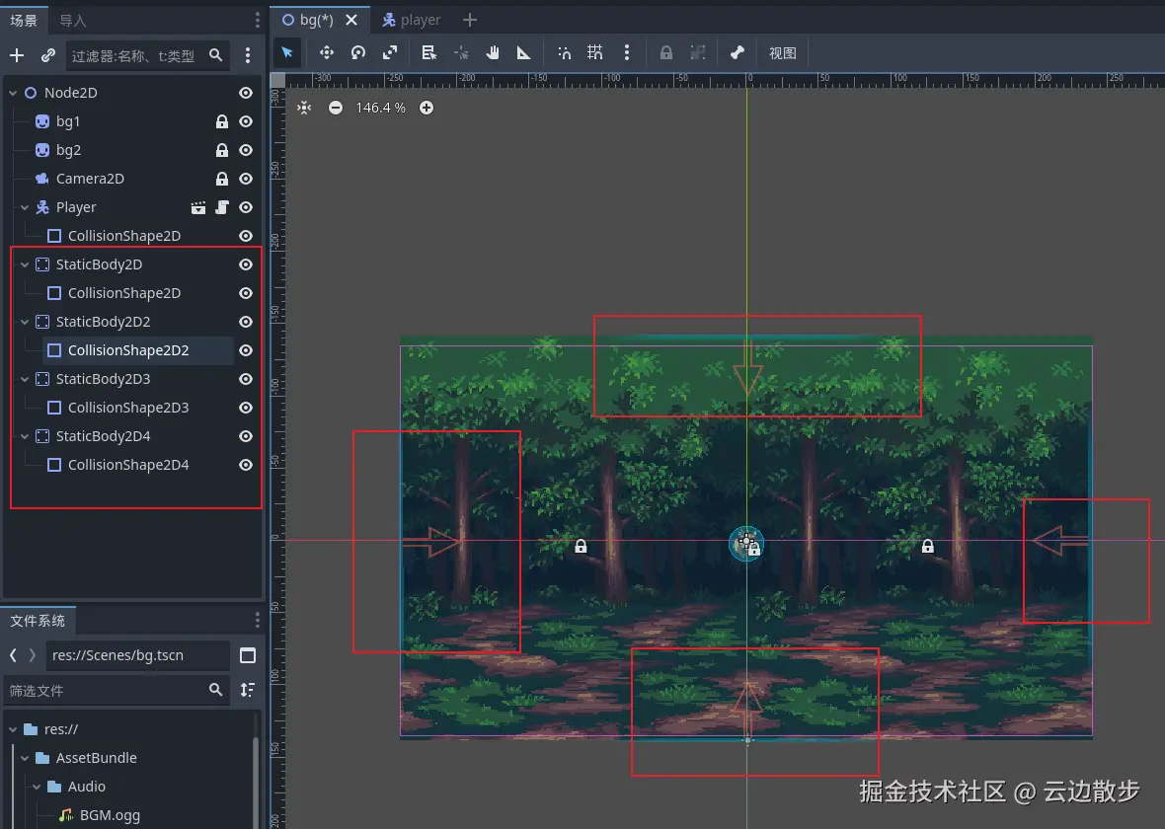This screenshot has height=829, width=1165.
Task: Click the 视图 (View) menu button
Action: click(782, 53)
